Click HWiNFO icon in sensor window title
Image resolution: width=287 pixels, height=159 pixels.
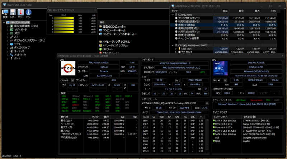pyautogui.click(x=173, y=6)
